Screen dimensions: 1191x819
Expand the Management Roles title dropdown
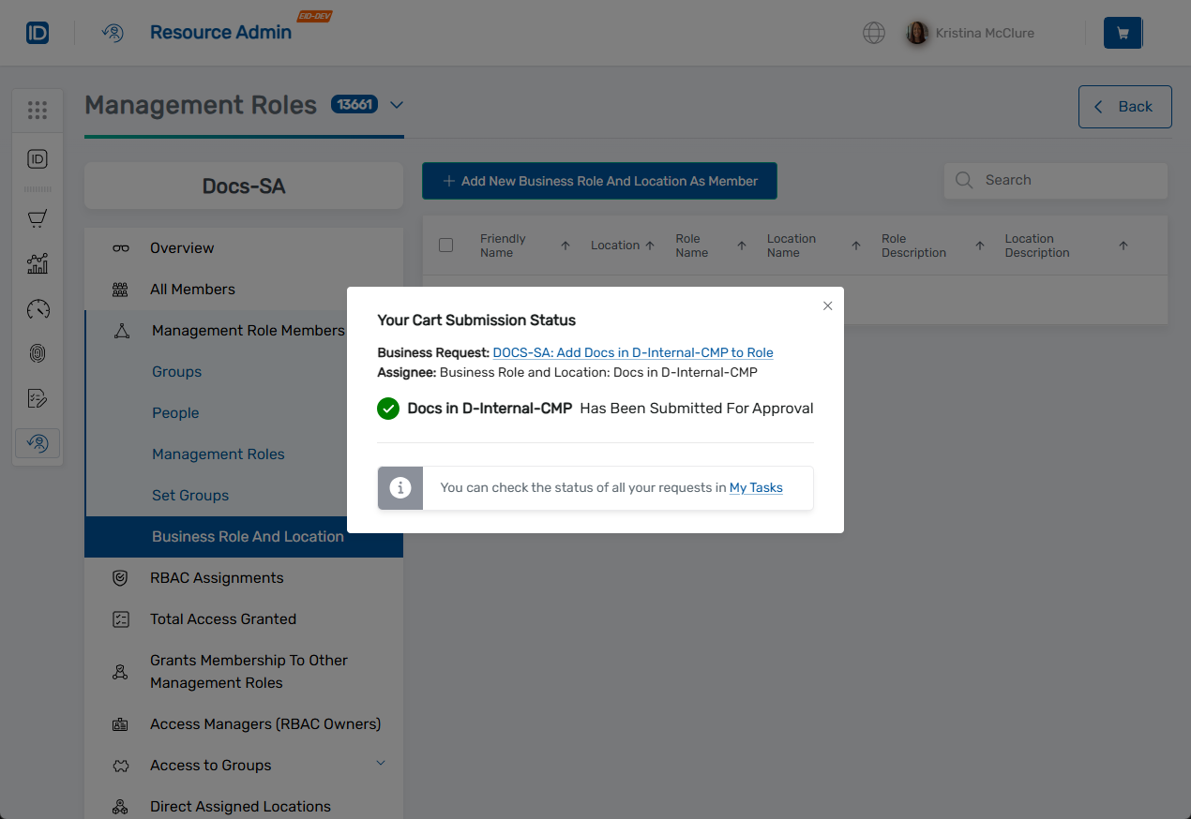coord(396,105)
